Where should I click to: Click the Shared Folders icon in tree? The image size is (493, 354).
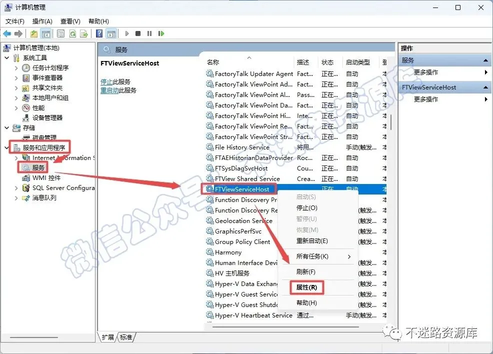pos(26,88)
